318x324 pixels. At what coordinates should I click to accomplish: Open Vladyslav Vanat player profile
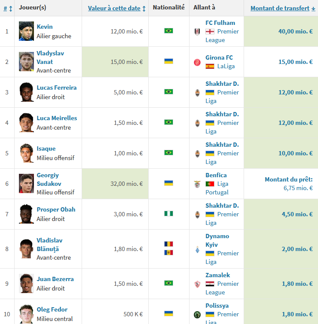coord(50,58)
